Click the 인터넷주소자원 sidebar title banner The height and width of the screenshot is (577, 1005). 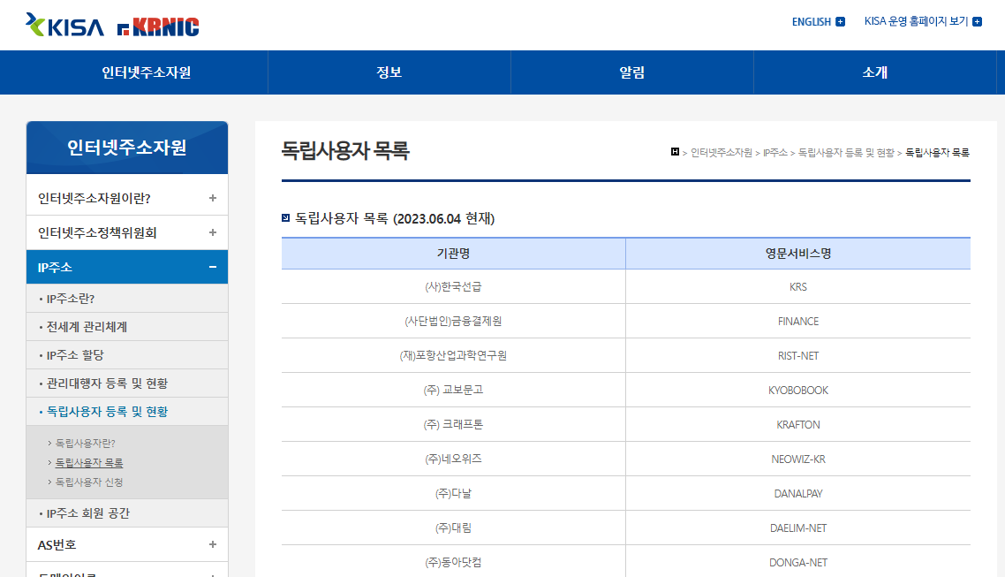point(127,148)
